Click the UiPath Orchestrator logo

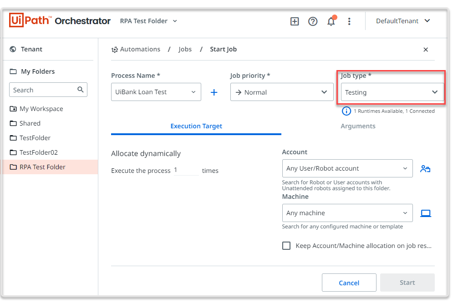[x=60, y=20]
